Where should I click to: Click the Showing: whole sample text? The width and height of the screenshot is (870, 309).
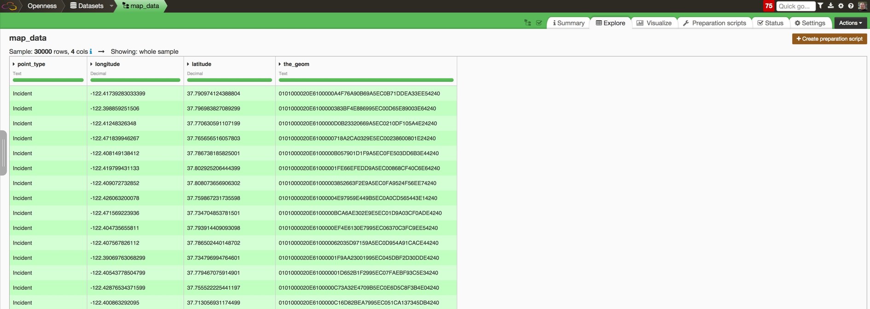[145, 51]
